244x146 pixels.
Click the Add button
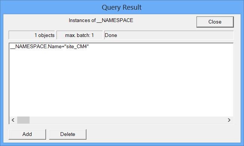tap(27, 134)
